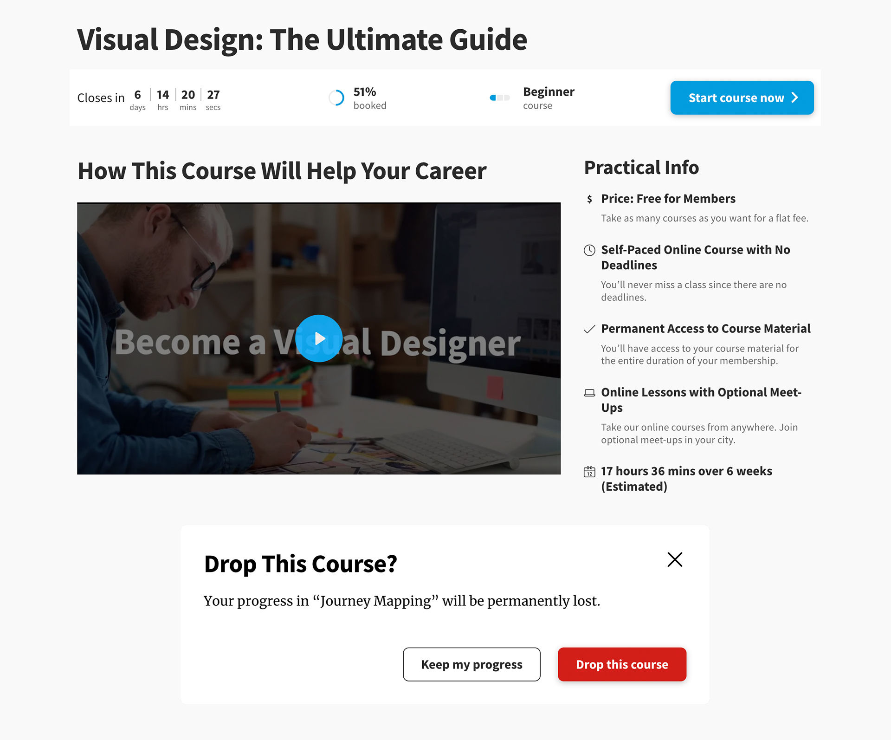Screen dimensions: 891x740
Task: Toggle the 51% booked progress circle
Action: coord(337,97)
